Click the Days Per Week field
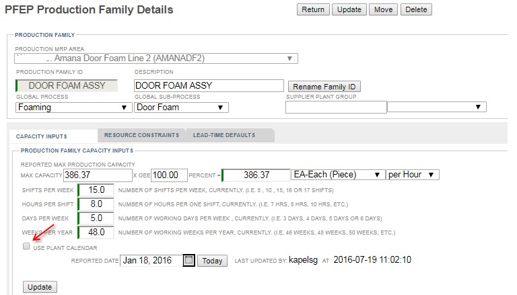This screenshot has width=517, height=295. 96,218
